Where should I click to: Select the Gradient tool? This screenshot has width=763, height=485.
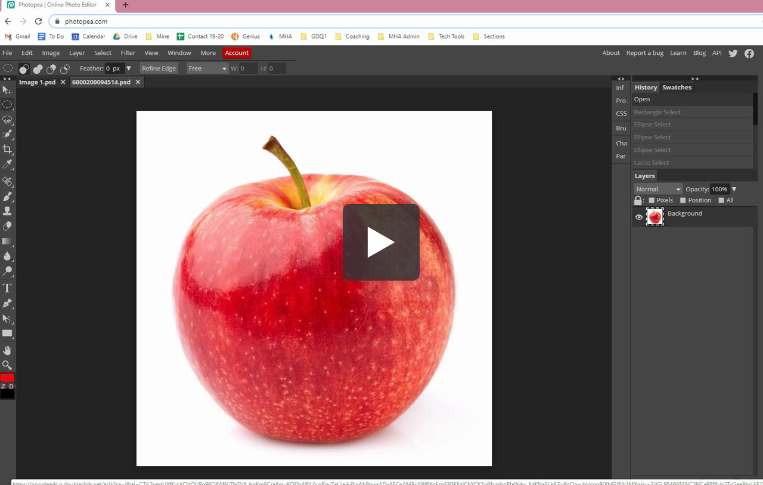click(8, 241)
